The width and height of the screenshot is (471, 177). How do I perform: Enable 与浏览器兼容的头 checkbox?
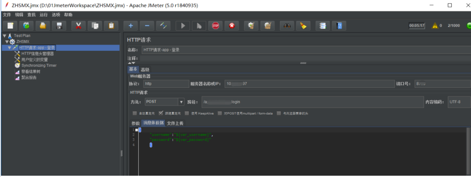(x=279, y=113)
